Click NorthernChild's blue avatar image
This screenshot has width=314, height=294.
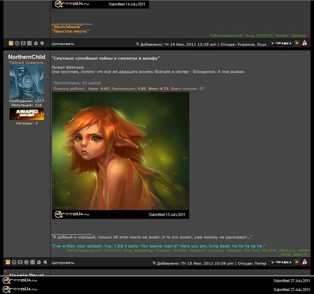27,82
